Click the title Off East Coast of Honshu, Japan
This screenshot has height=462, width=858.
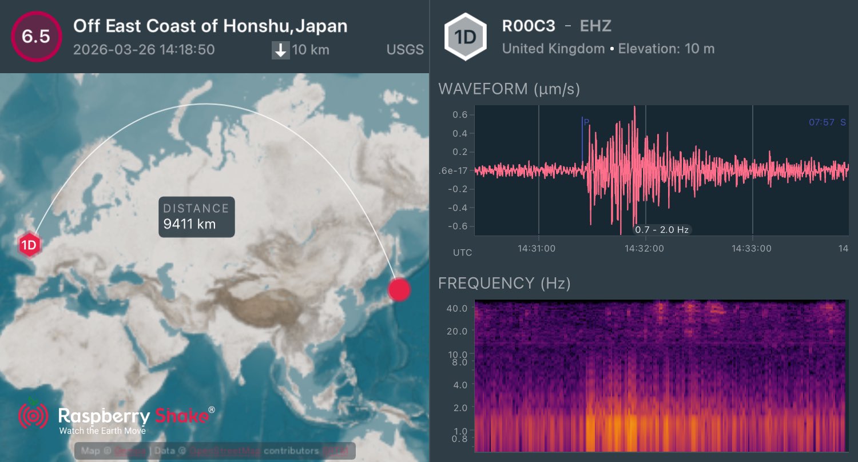click(x=210, y=26)
